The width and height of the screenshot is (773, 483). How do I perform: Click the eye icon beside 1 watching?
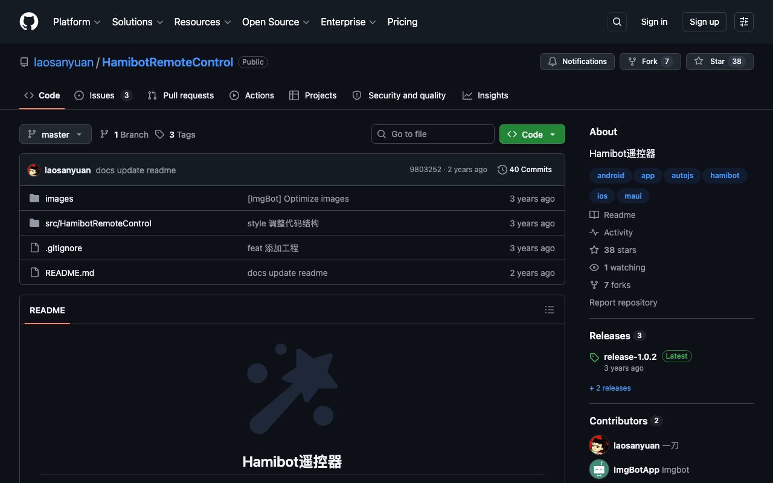(x=594, y=267)
